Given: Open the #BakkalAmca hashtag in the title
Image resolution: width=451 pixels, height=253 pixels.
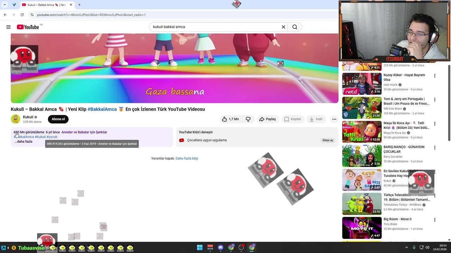Looking at the screenshot, I should coord(102,109).
